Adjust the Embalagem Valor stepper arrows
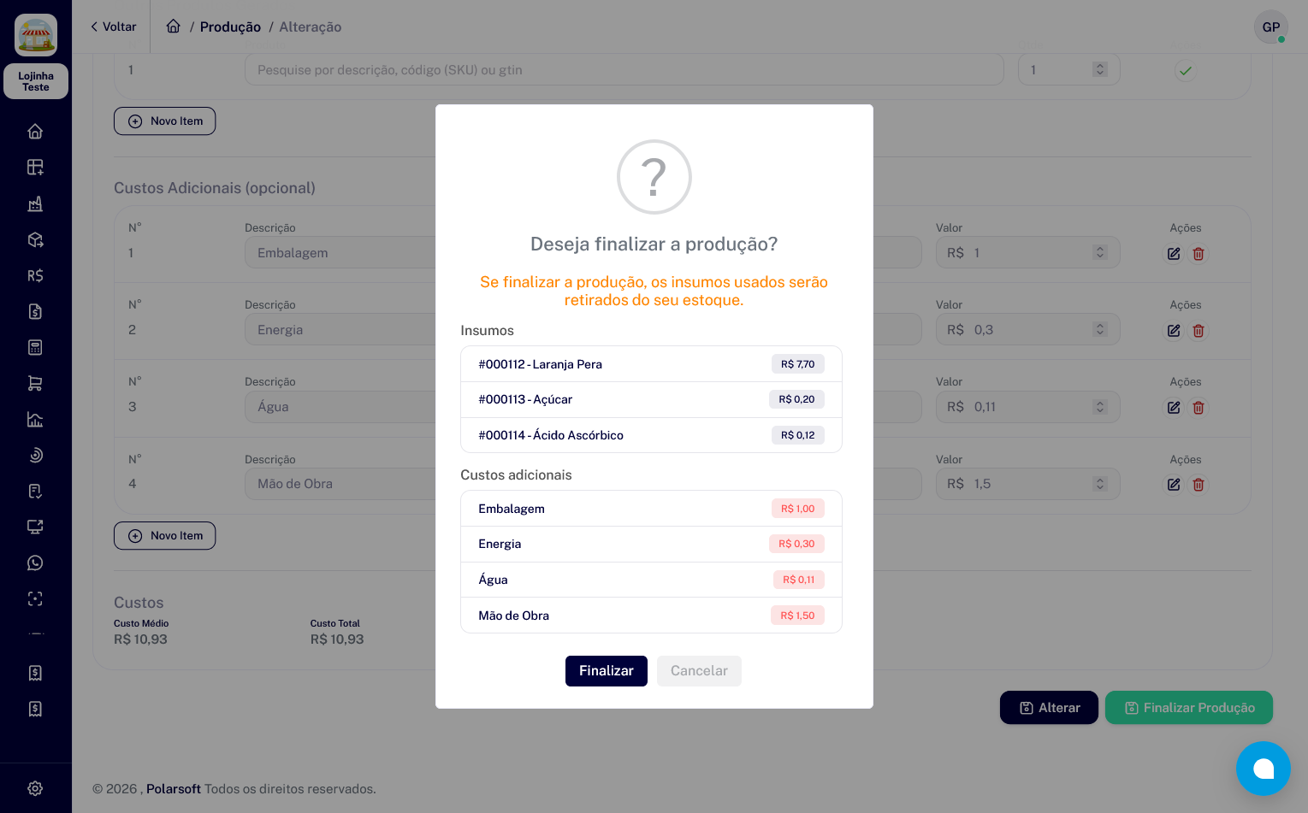The height and width of the screenshot is (813, 1308). coord(1100,253)
